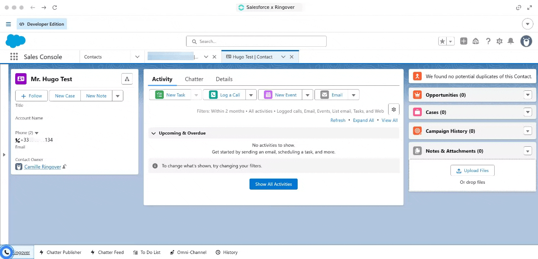Click the Campaign History target icon
The image size is (538, 259).
(417, 131)
